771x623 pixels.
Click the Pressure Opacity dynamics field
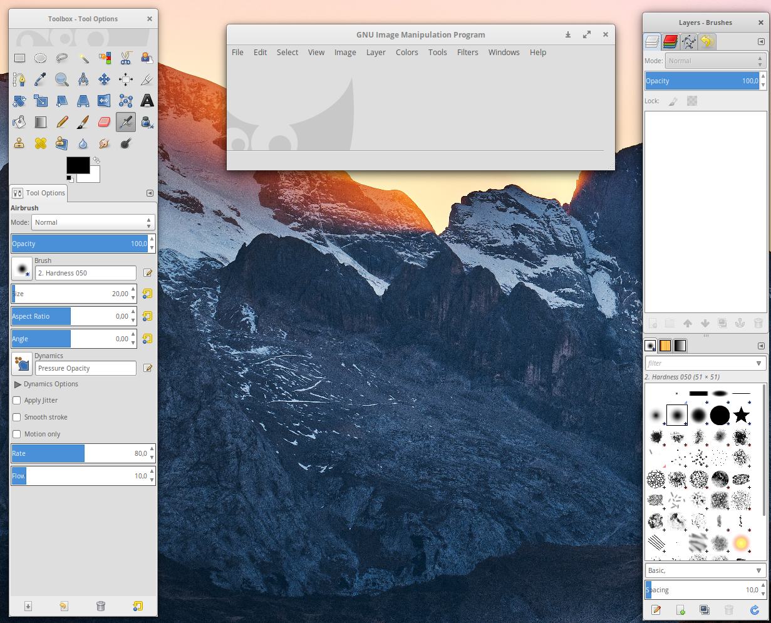(85, 368)
